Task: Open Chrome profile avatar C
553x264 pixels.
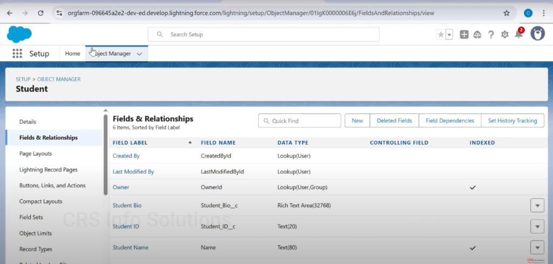Action: tap(528, 13)
